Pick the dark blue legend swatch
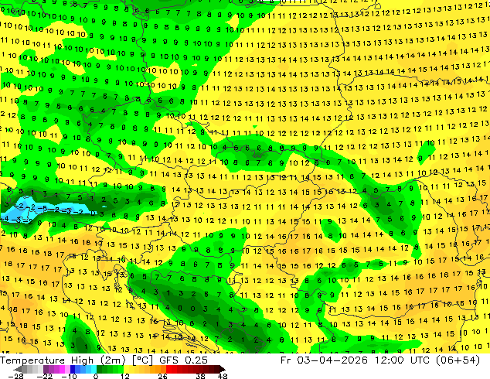490x379 pixels. 73,369
